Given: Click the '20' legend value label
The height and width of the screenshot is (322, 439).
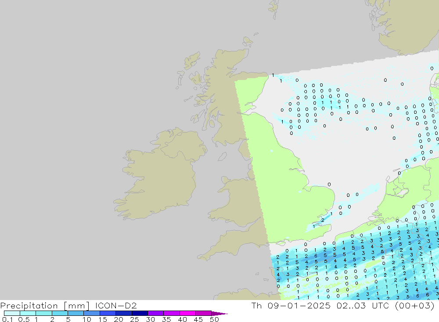Looking at the screenshot, I should (119, 319).
